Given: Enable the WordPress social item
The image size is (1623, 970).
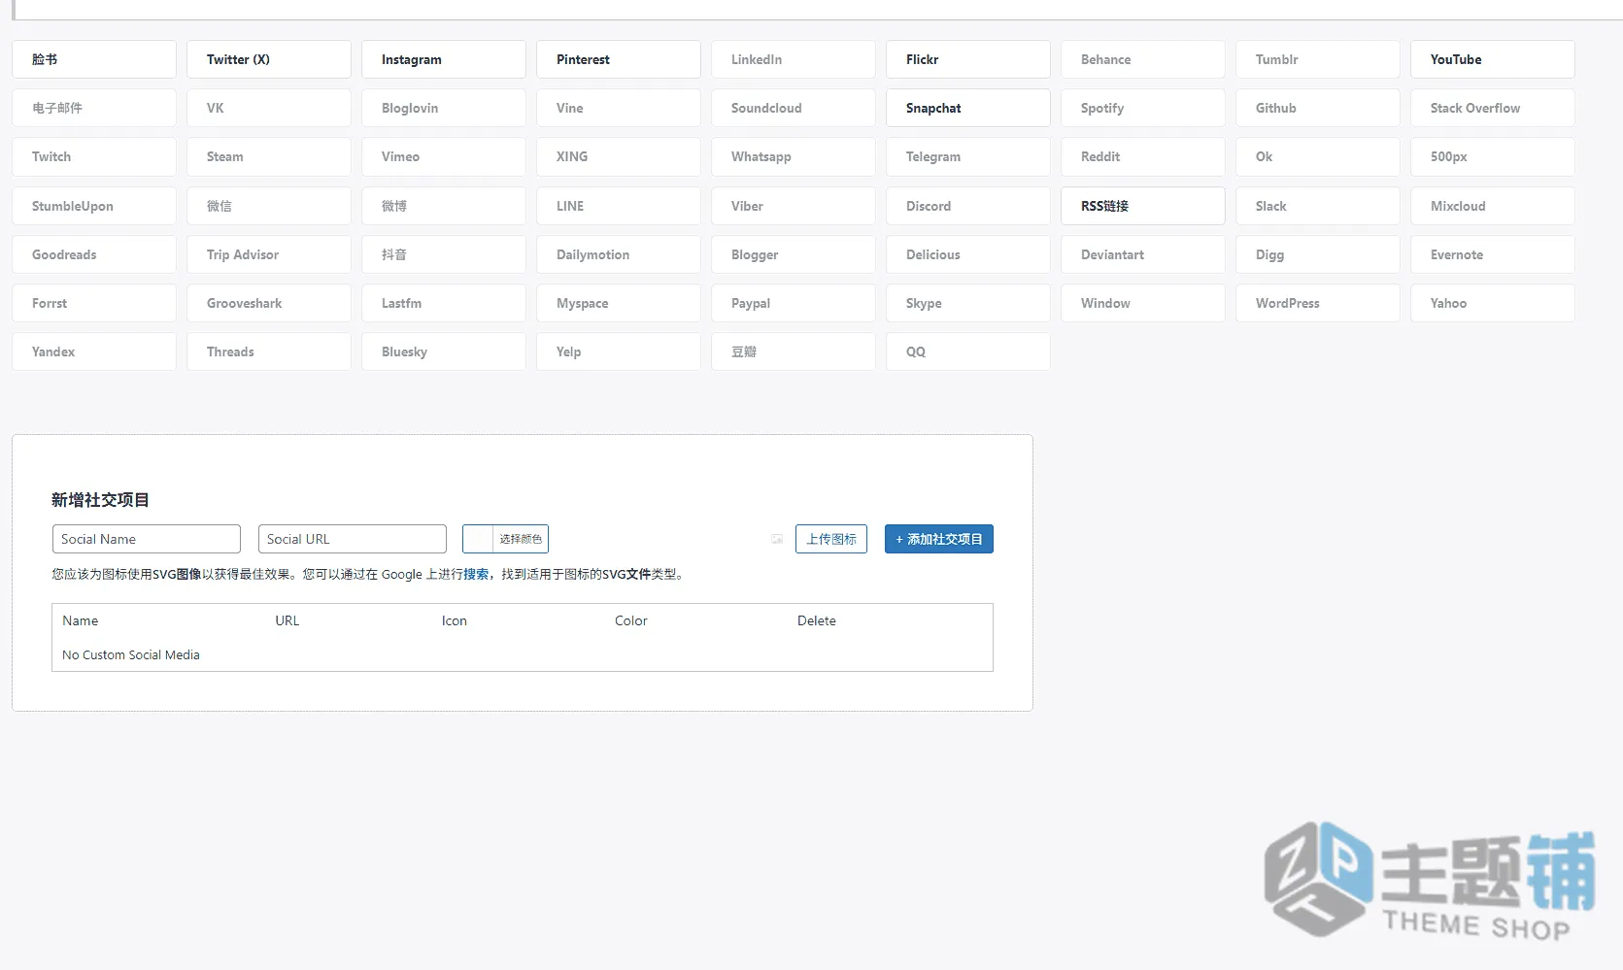Looking at the screenshot, I should pyautogui.click(x=1318, y=303).
